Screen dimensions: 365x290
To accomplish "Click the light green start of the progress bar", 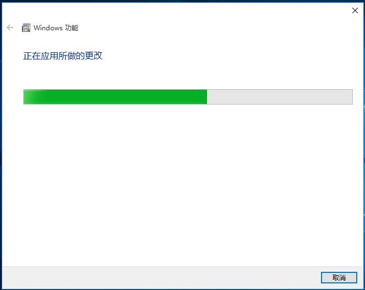I will pyautogui.click(x=30, y=97).
